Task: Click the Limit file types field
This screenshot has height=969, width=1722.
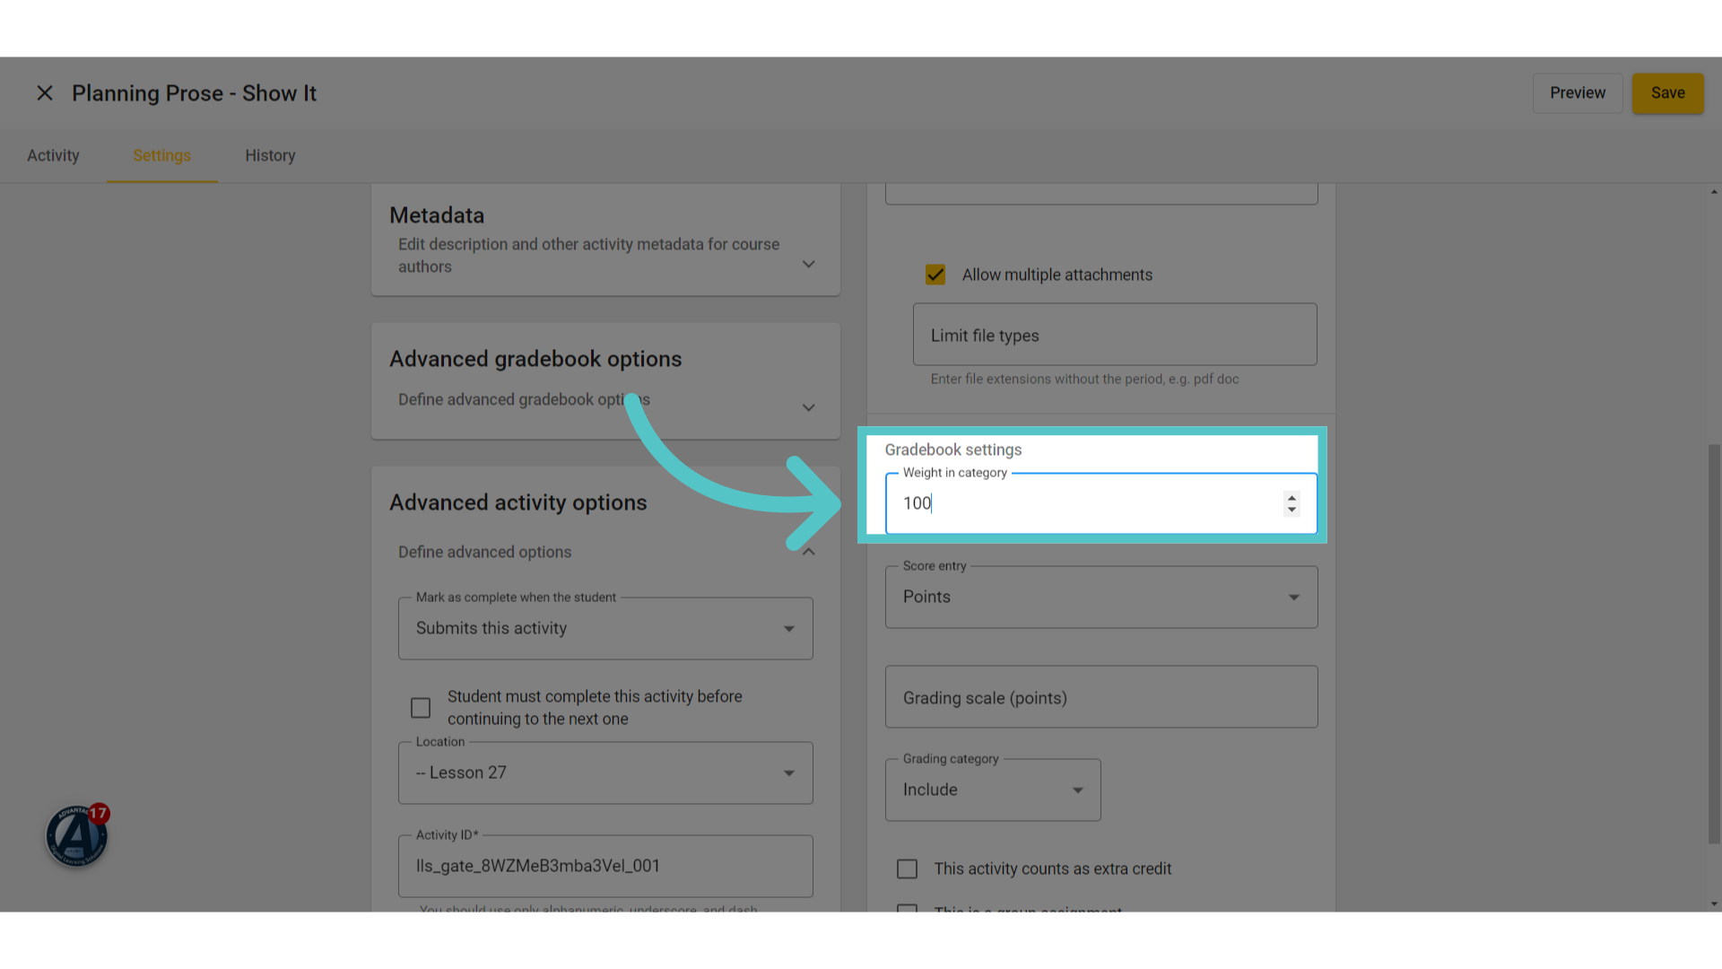Action: click(x=1115, y=335)
